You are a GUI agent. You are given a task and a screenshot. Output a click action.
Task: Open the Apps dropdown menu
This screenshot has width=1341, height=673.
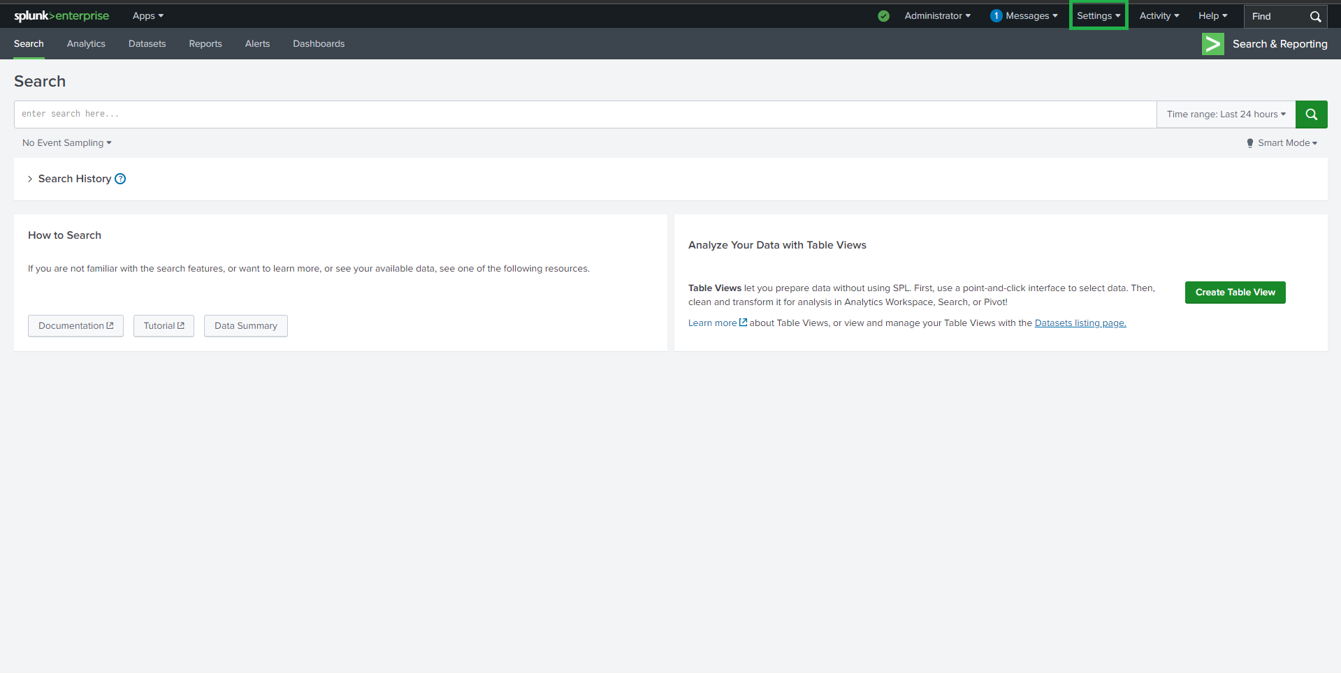(148, 16)
